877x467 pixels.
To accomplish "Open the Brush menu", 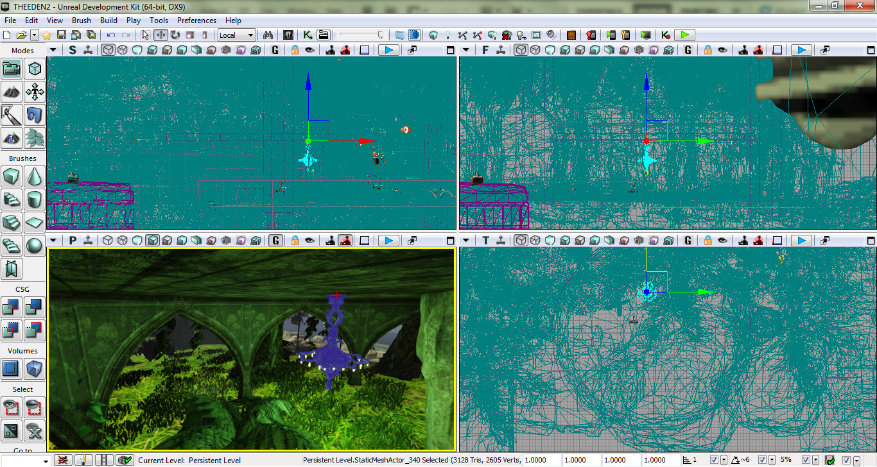I will click(x=82, y=21).
